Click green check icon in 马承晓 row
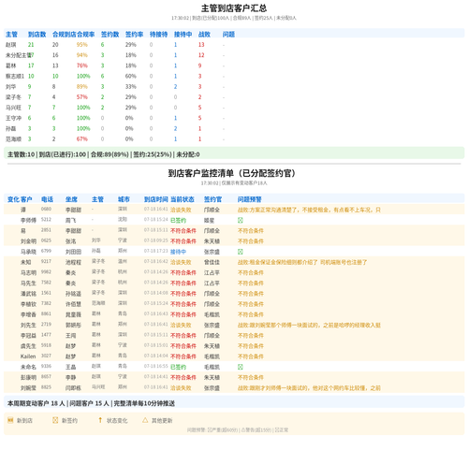 pyautogui.click(x=241, y=252)
